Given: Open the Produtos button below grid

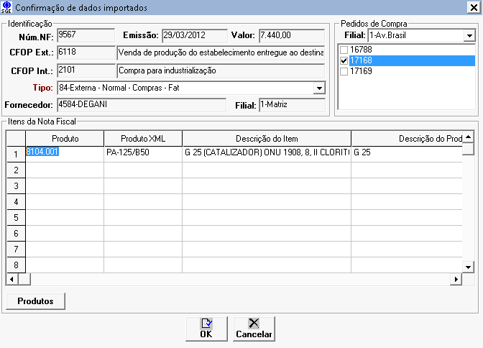Looking at the screenshot, I should click(x=35, y=300).
